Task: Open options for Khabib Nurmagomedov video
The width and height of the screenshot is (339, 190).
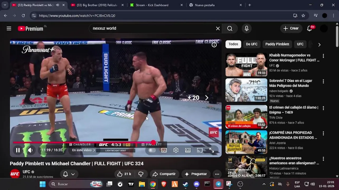Action: click(x=323, y=56)
